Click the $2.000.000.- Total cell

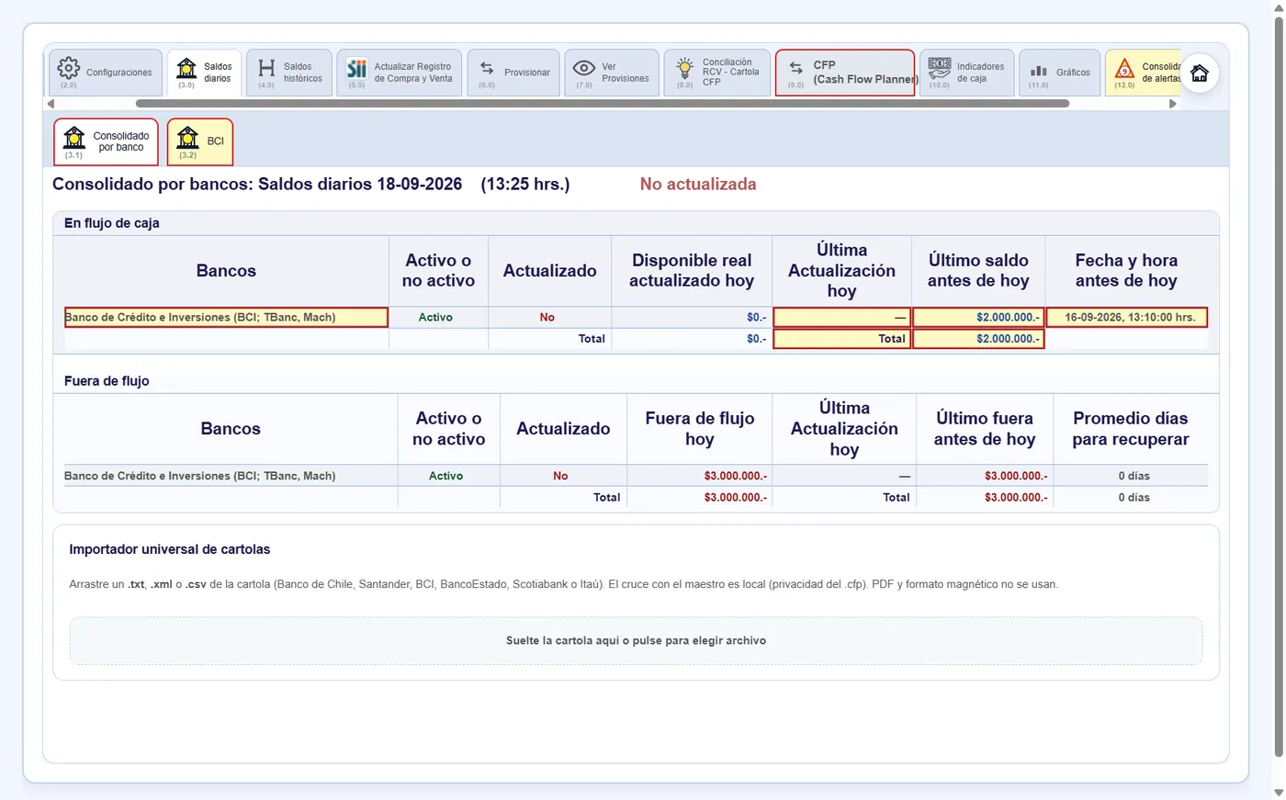[978, 339]
